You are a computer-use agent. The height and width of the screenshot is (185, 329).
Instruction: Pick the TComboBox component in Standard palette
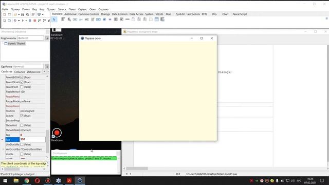coord(121,20)
